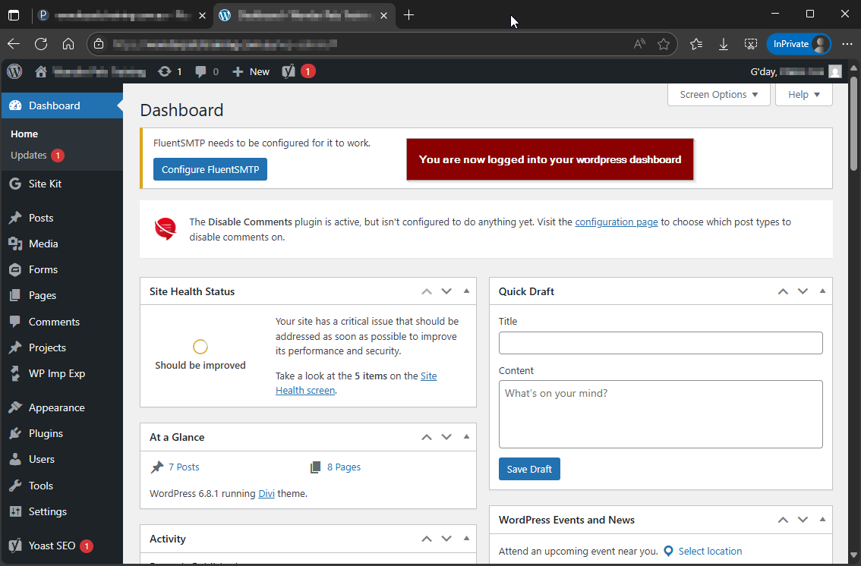Click the Save Draft button

[529, 469]
